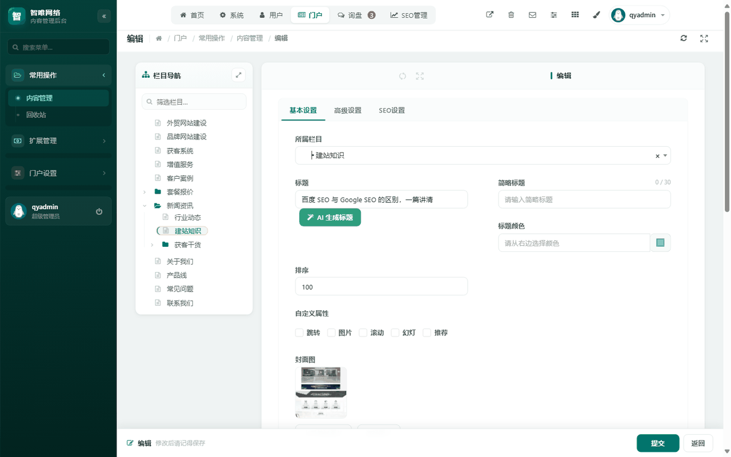Click the 智唯网络 logo icon
Viewport: 731px width, 457px height.
[17, 16]
